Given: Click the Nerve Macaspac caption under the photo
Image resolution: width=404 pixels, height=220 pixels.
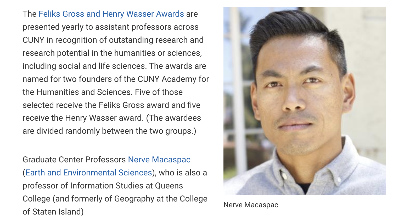Looking at the screenshot, I should click(251, 205).
